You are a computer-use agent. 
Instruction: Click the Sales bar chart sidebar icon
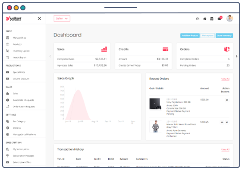[8, 93]
